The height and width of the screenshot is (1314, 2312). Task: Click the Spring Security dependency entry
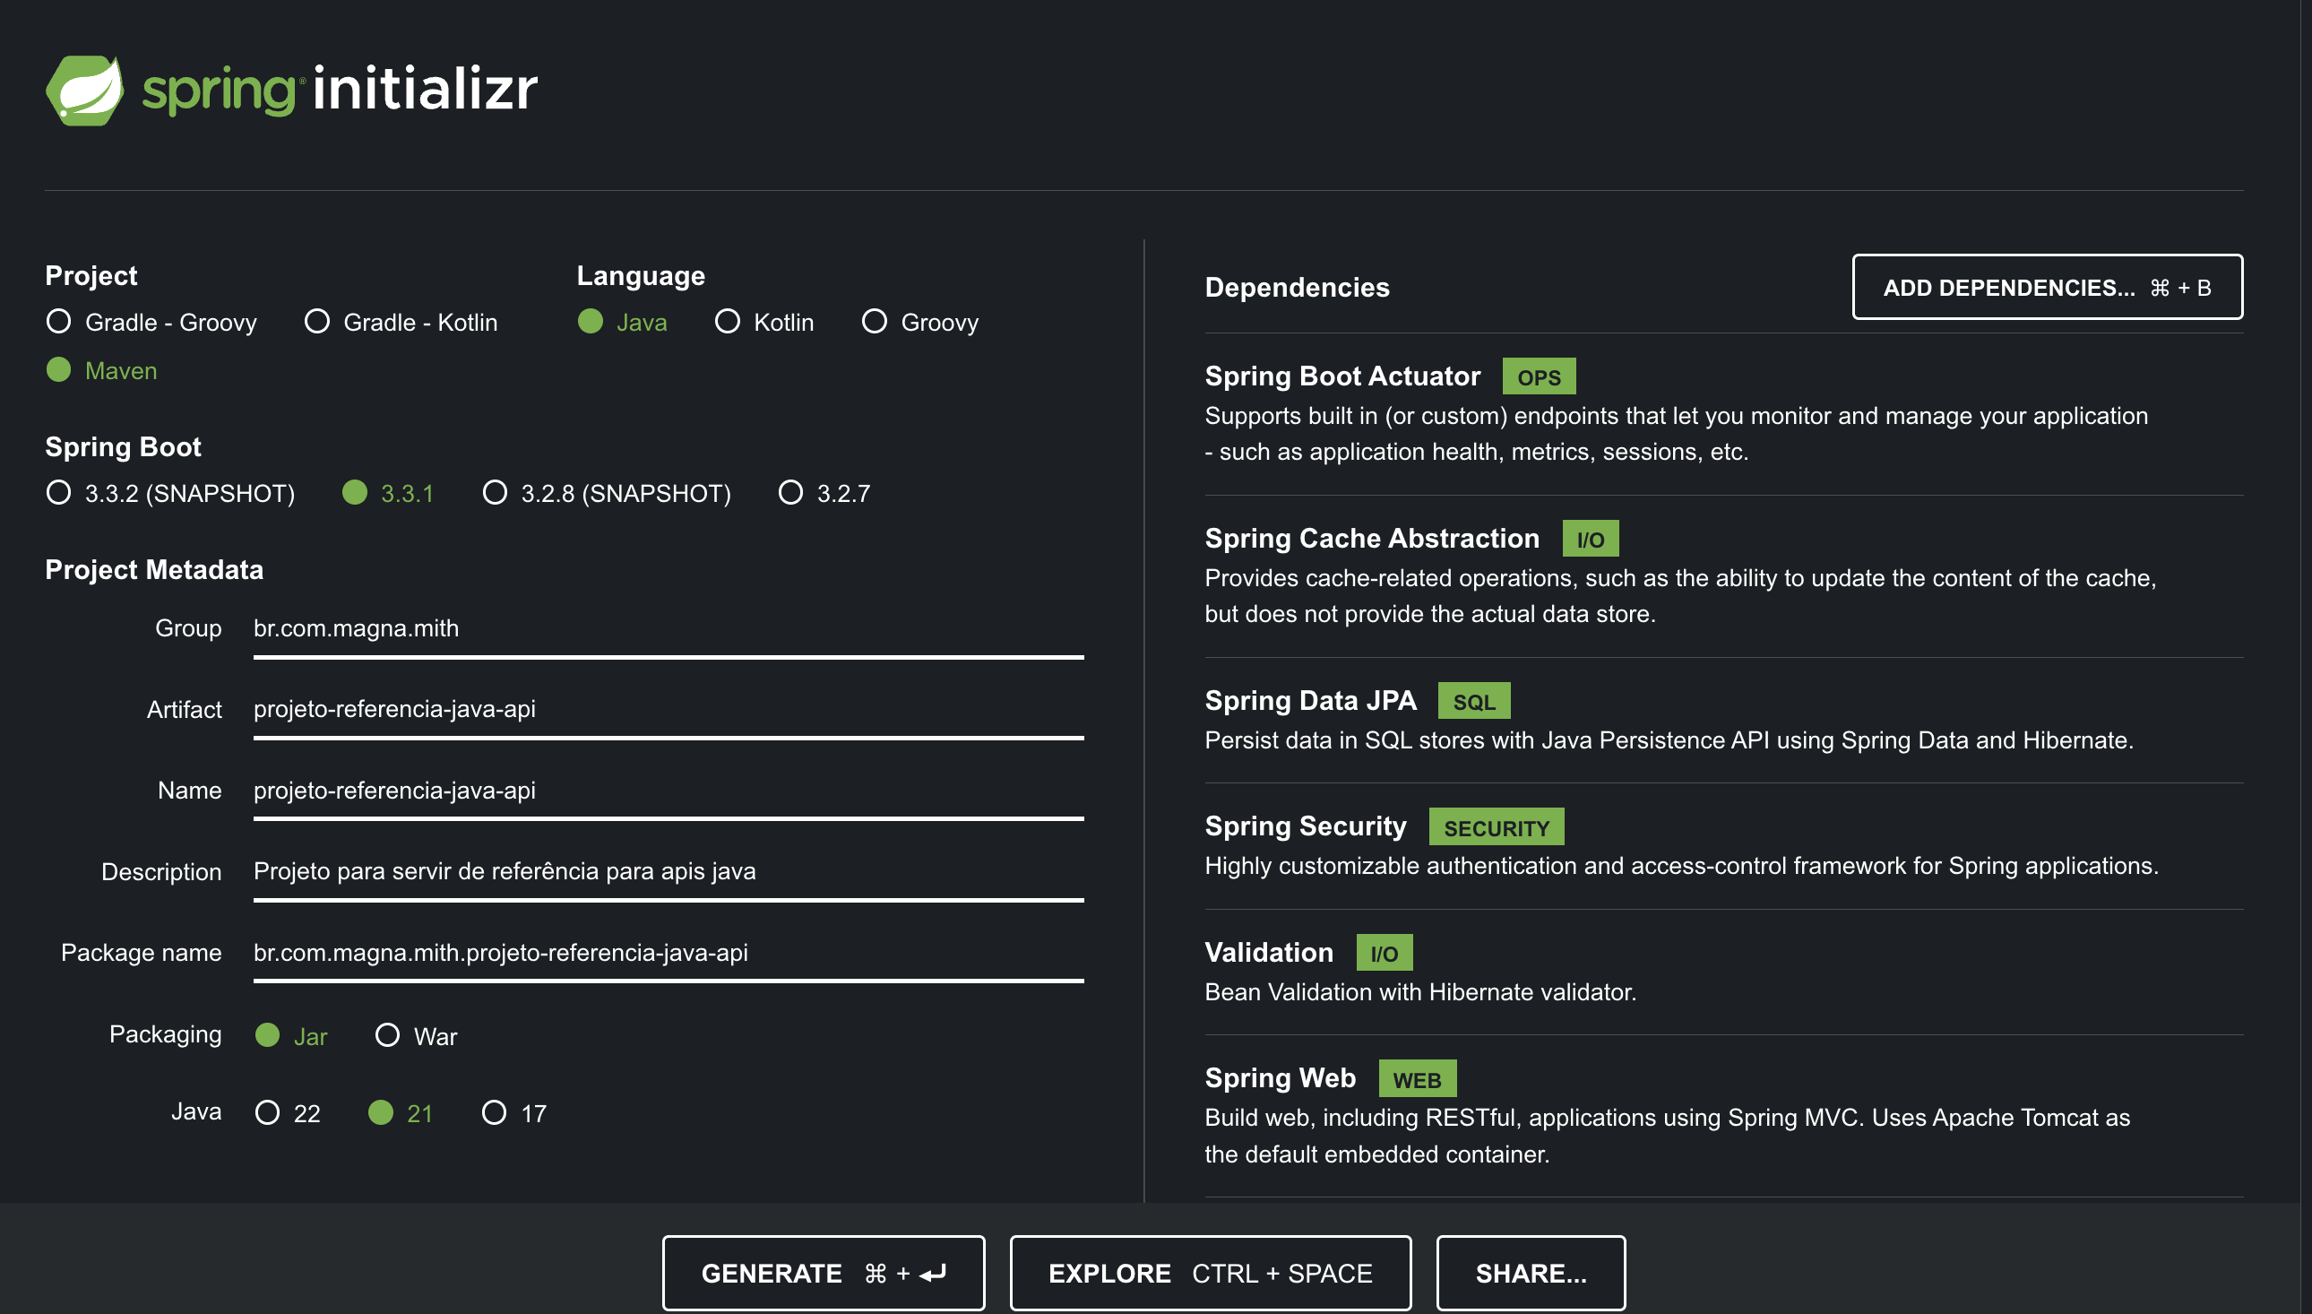(x=1306, y=826)
